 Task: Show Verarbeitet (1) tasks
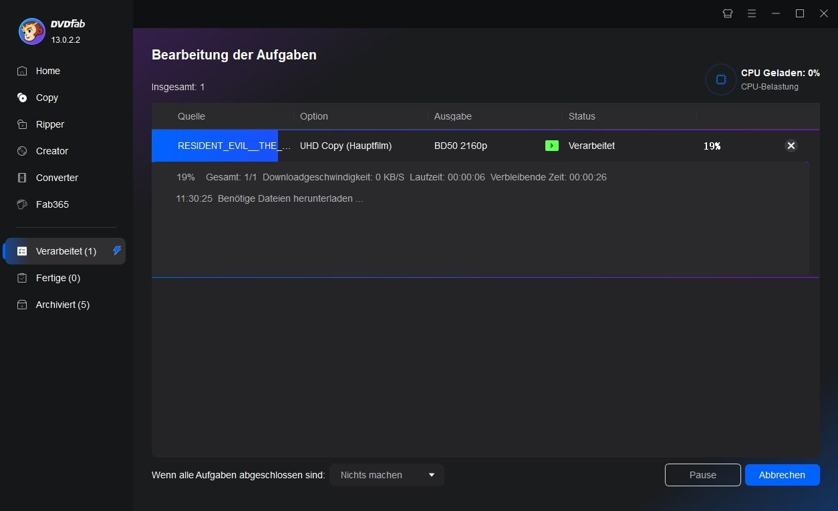(64, 251)
